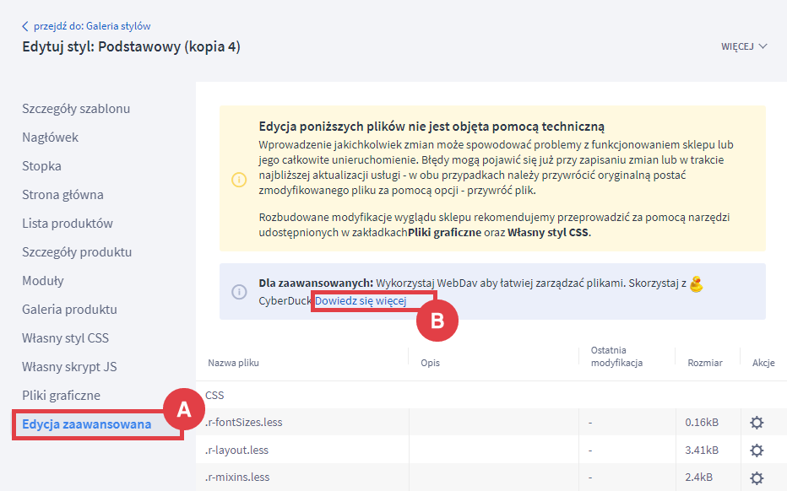Screen dimensions: 787x491
Task: Open gear actions for .r-layout.less
Action: click(757, 450)
